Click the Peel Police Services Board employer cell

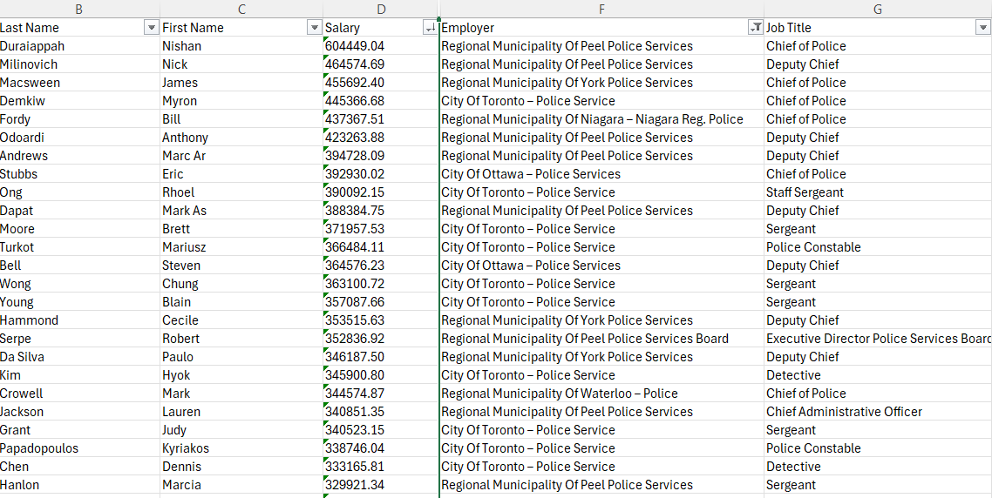(601, 339)
